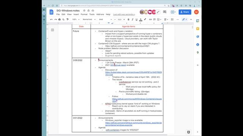
Task: Open the SIG annual report link
Action: [118, 65]
